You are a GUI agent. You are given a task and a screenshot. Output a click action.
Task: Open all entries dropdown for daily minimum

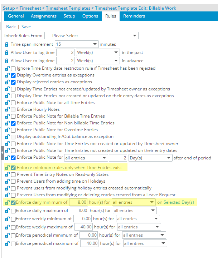click(x=134, y=202)
